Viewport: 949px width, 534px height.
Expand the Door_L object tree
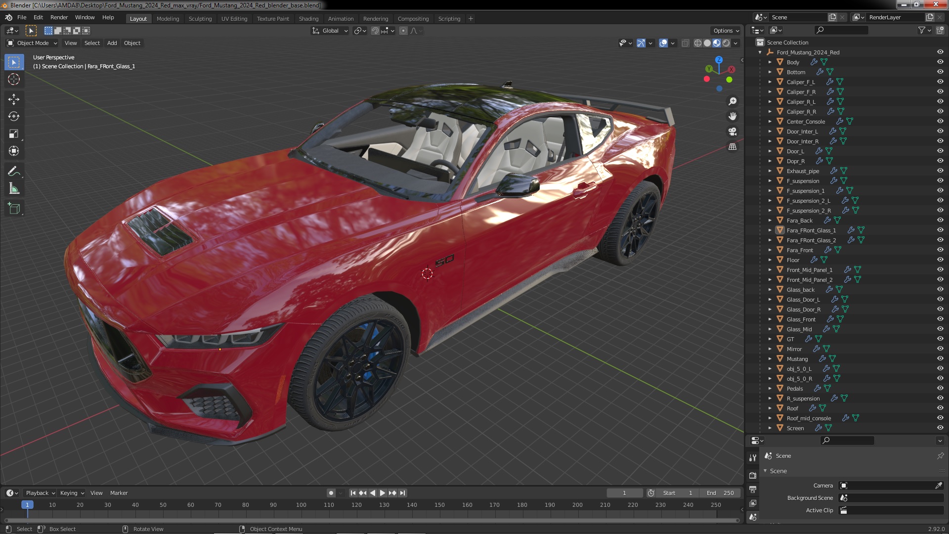(x=770, y=151)
